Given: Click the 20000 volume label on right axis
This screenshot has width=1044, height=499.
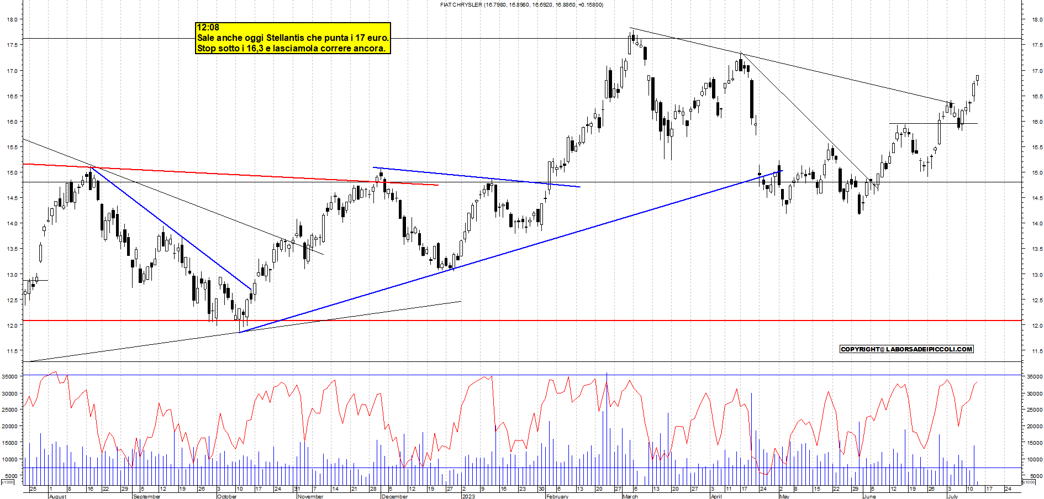Looking at the screenshot, I should 1035,426.
